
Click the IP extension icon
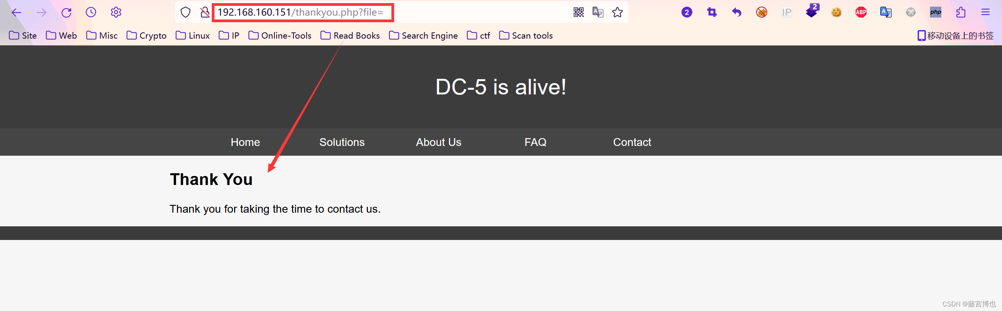coord(786,12)
